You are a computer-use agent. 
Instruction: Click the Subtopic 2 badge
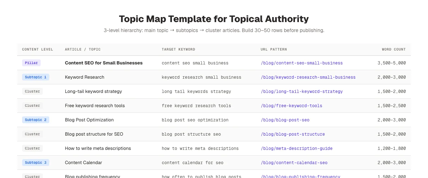click(x=36, y=120)
